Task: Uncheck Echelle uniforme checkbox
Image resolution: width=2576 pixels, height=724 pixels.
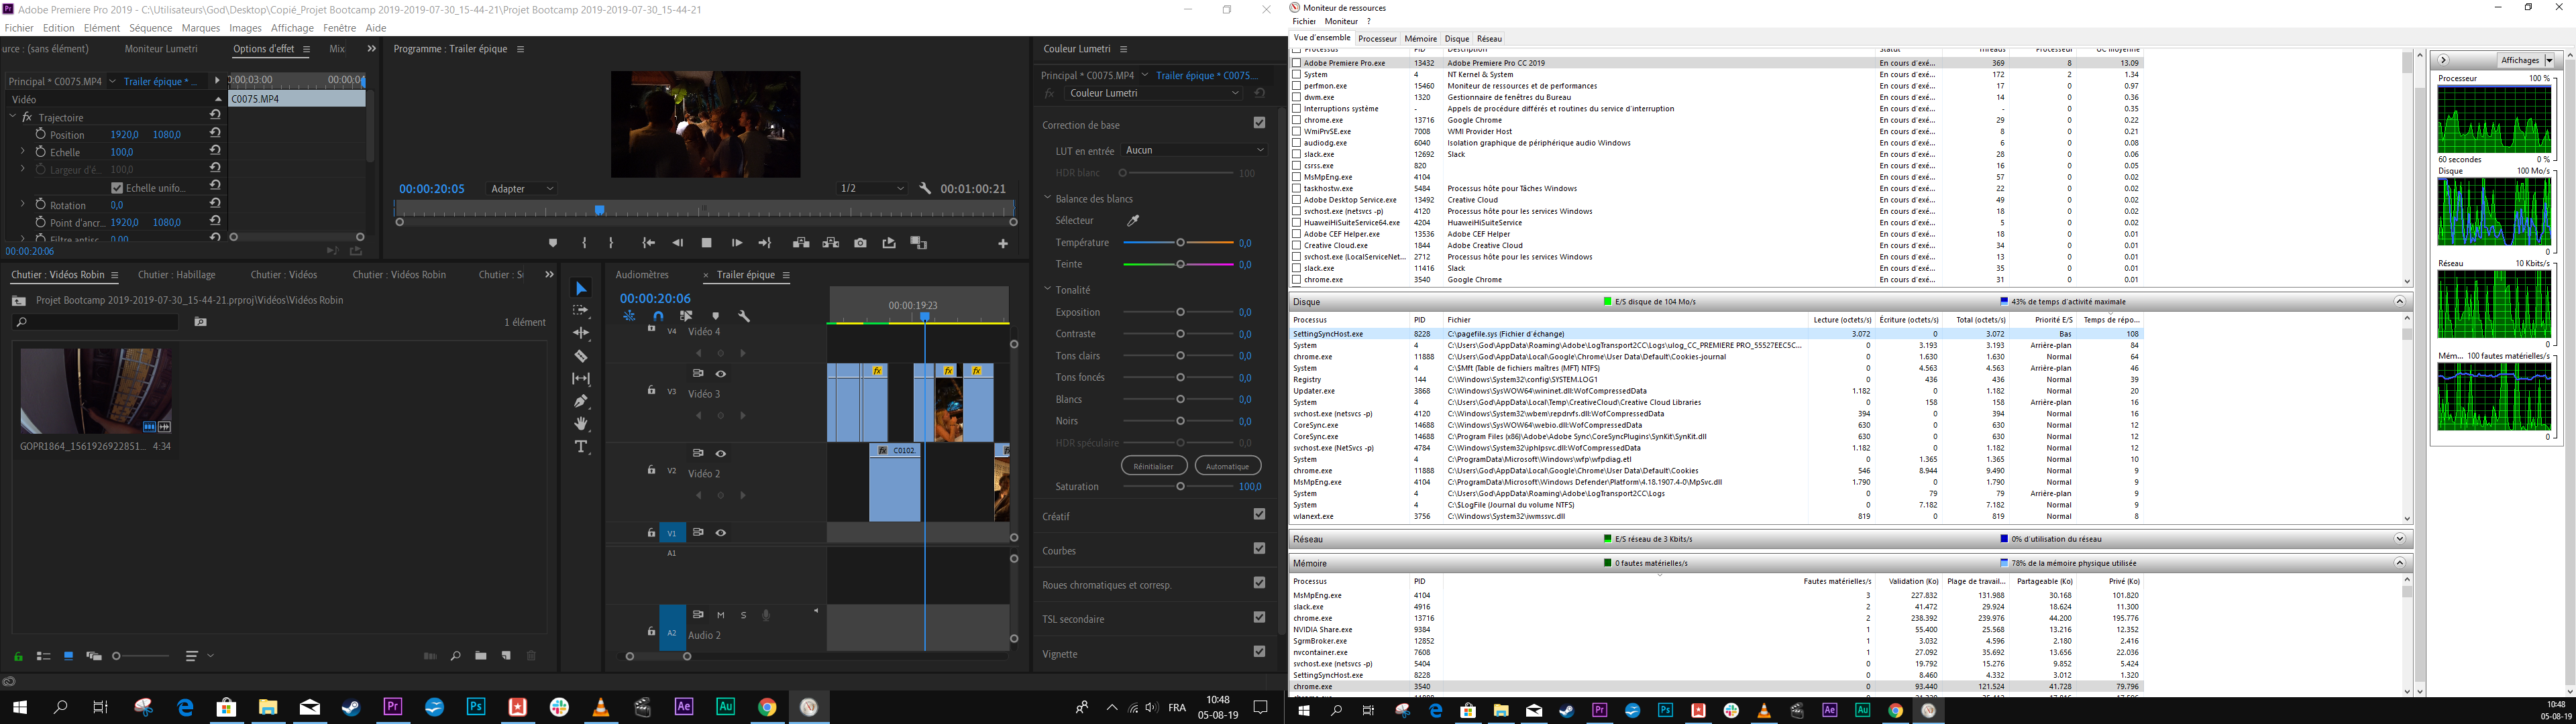Action: 117,187
